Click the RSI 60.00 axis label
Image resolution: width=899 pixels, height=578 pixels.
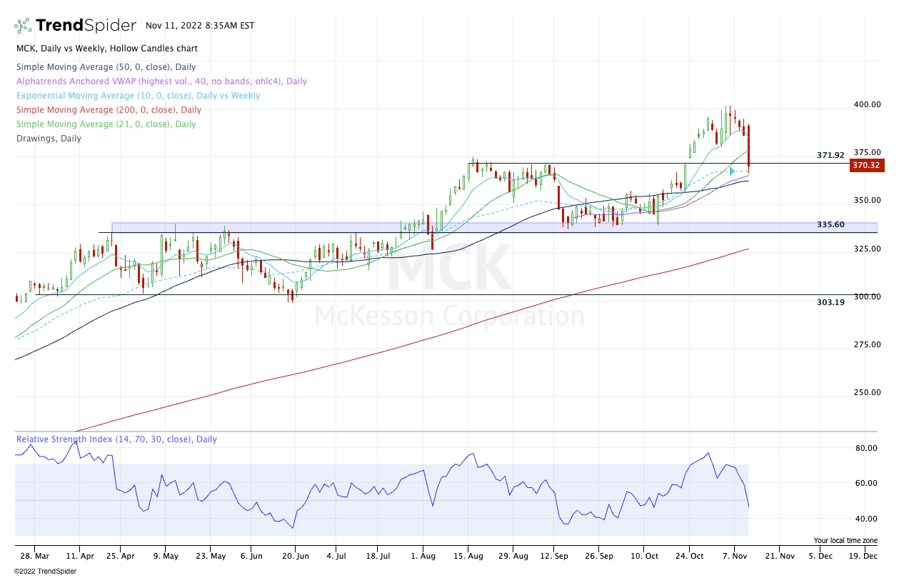coord(867,483)
